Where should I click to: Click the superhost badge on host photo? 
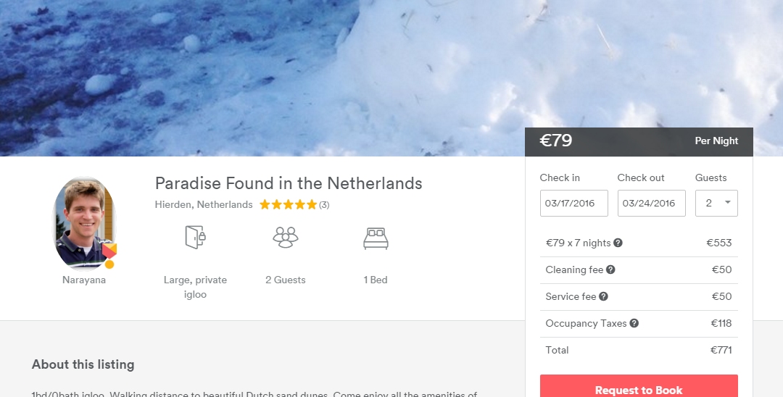(x=109, y=252)
